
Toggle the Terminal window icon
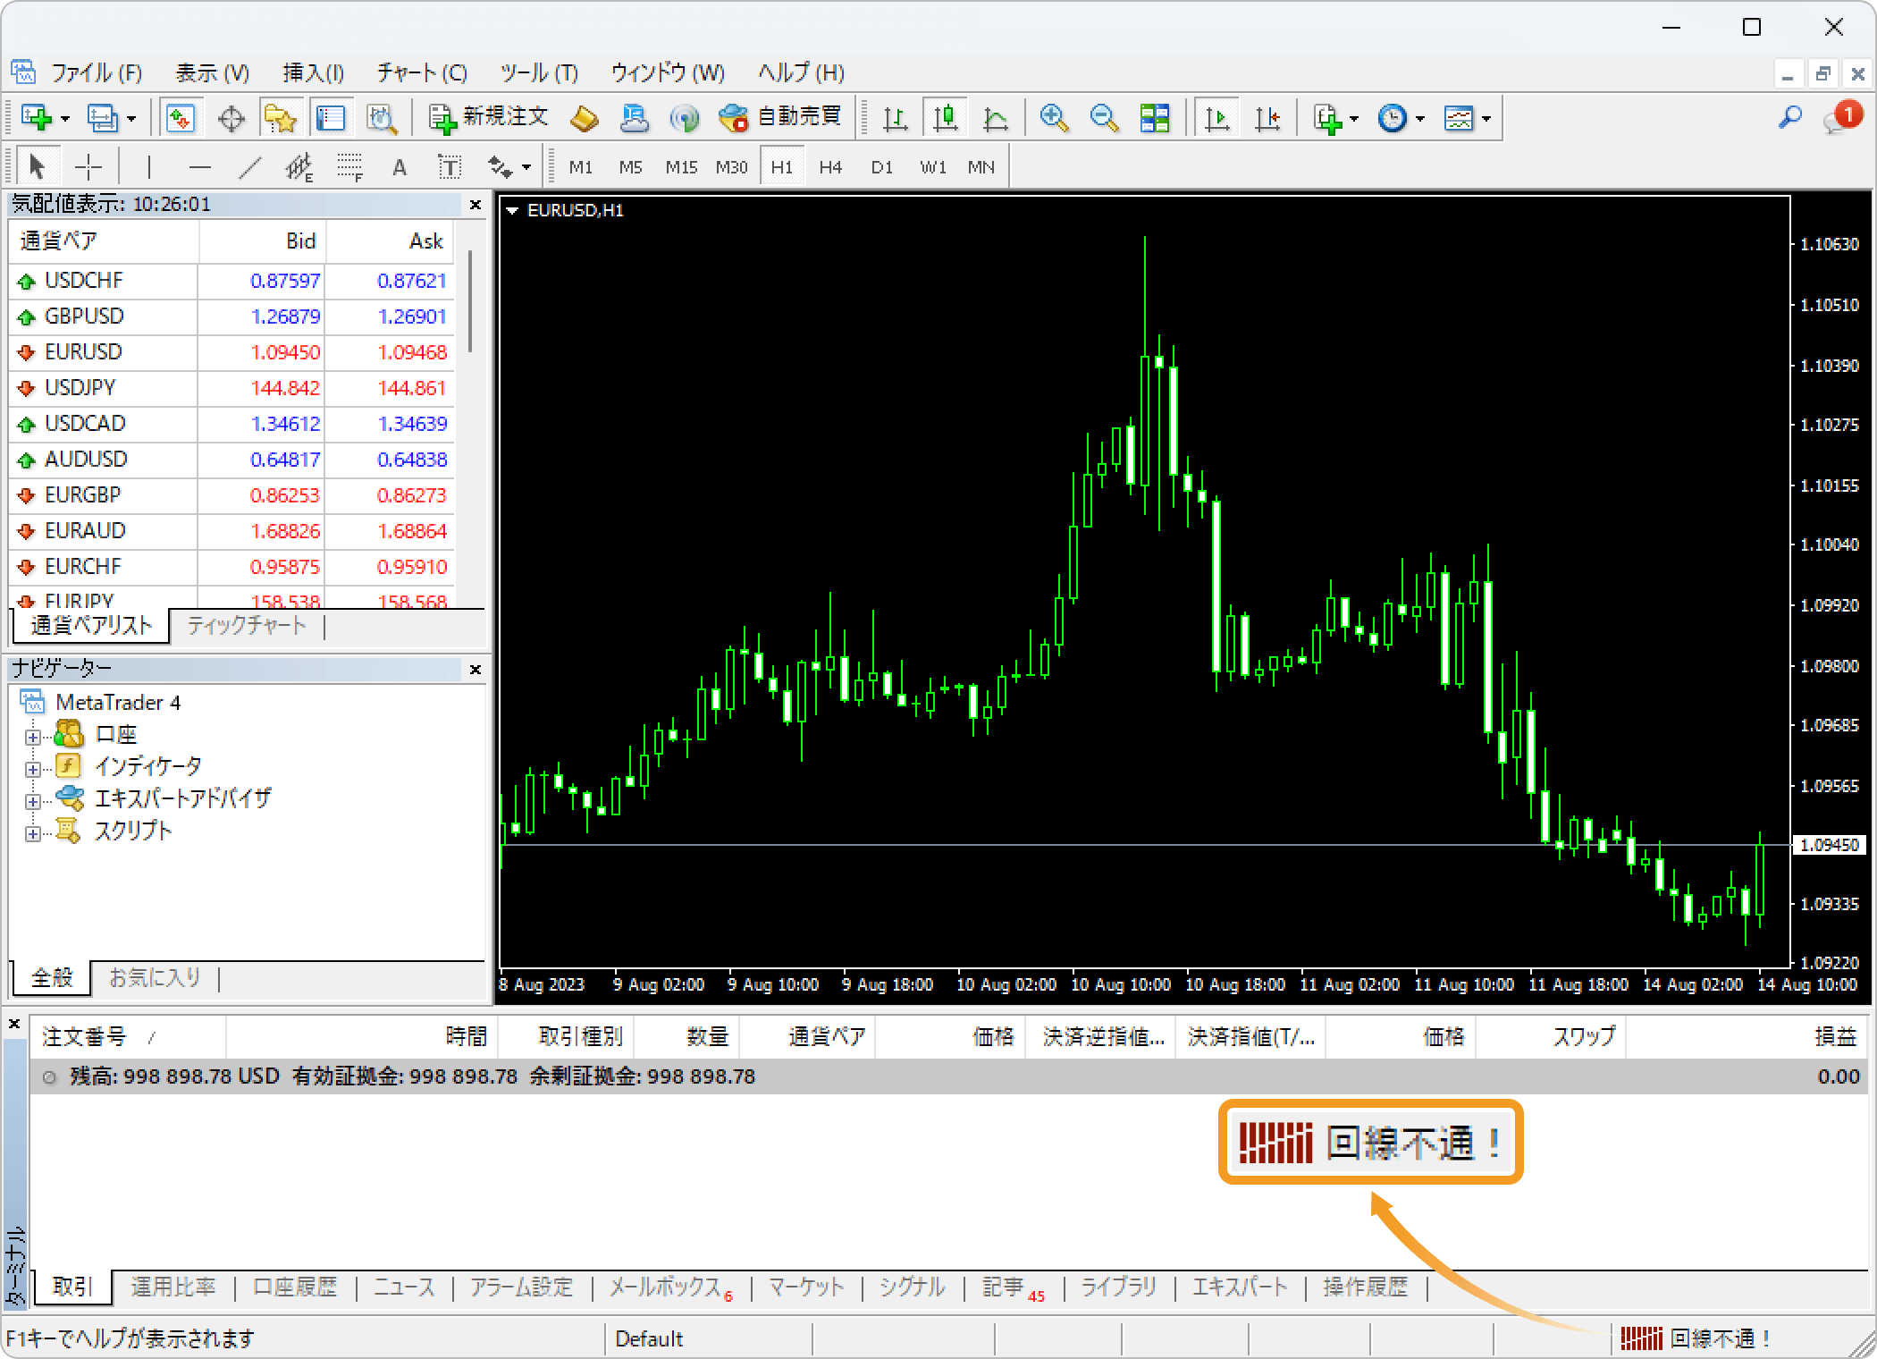coord(331,118)
